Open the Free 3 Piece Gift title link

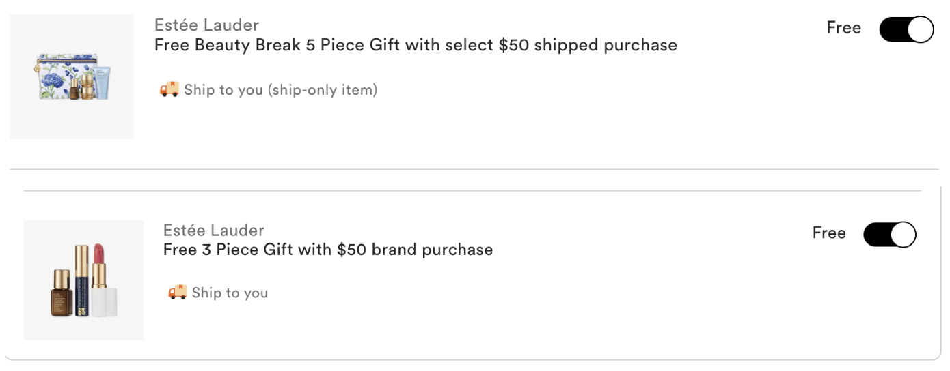328,250
